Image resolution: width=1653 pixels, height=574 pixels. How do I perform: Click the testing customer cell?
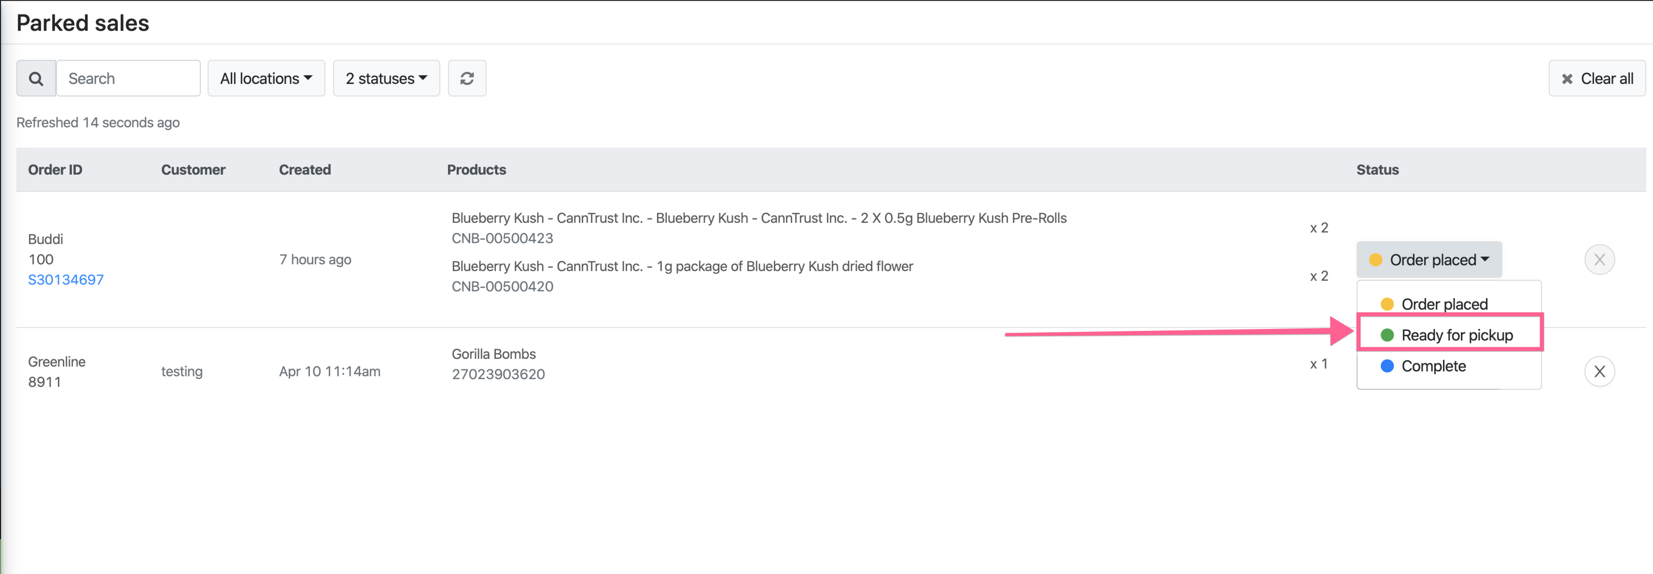click(182, 371)
